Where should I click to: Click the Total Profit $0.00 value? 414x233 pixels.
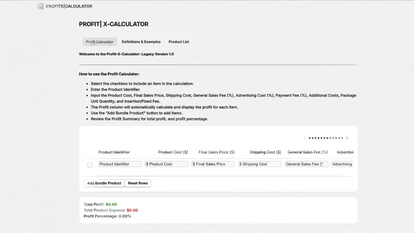pos(111,205)
